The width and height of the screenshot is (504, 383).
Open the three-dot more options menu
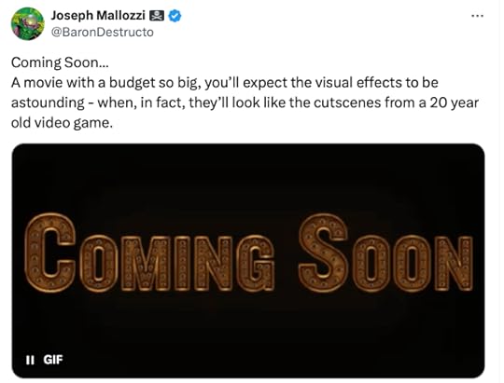coord(477,16)
